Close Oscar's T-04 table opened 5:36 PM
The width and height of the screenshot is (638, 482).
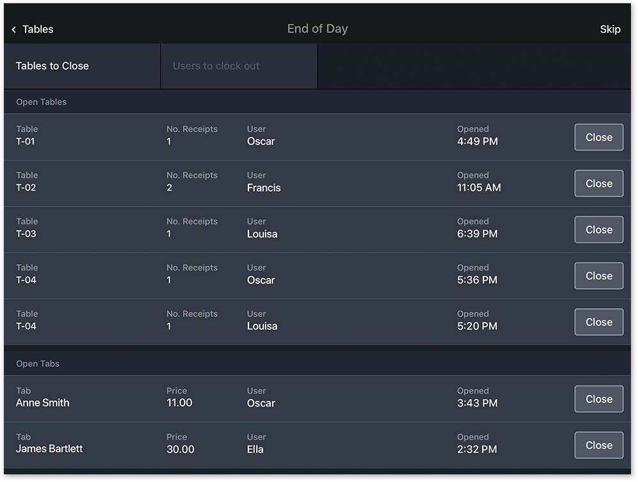tap(598, 276)
